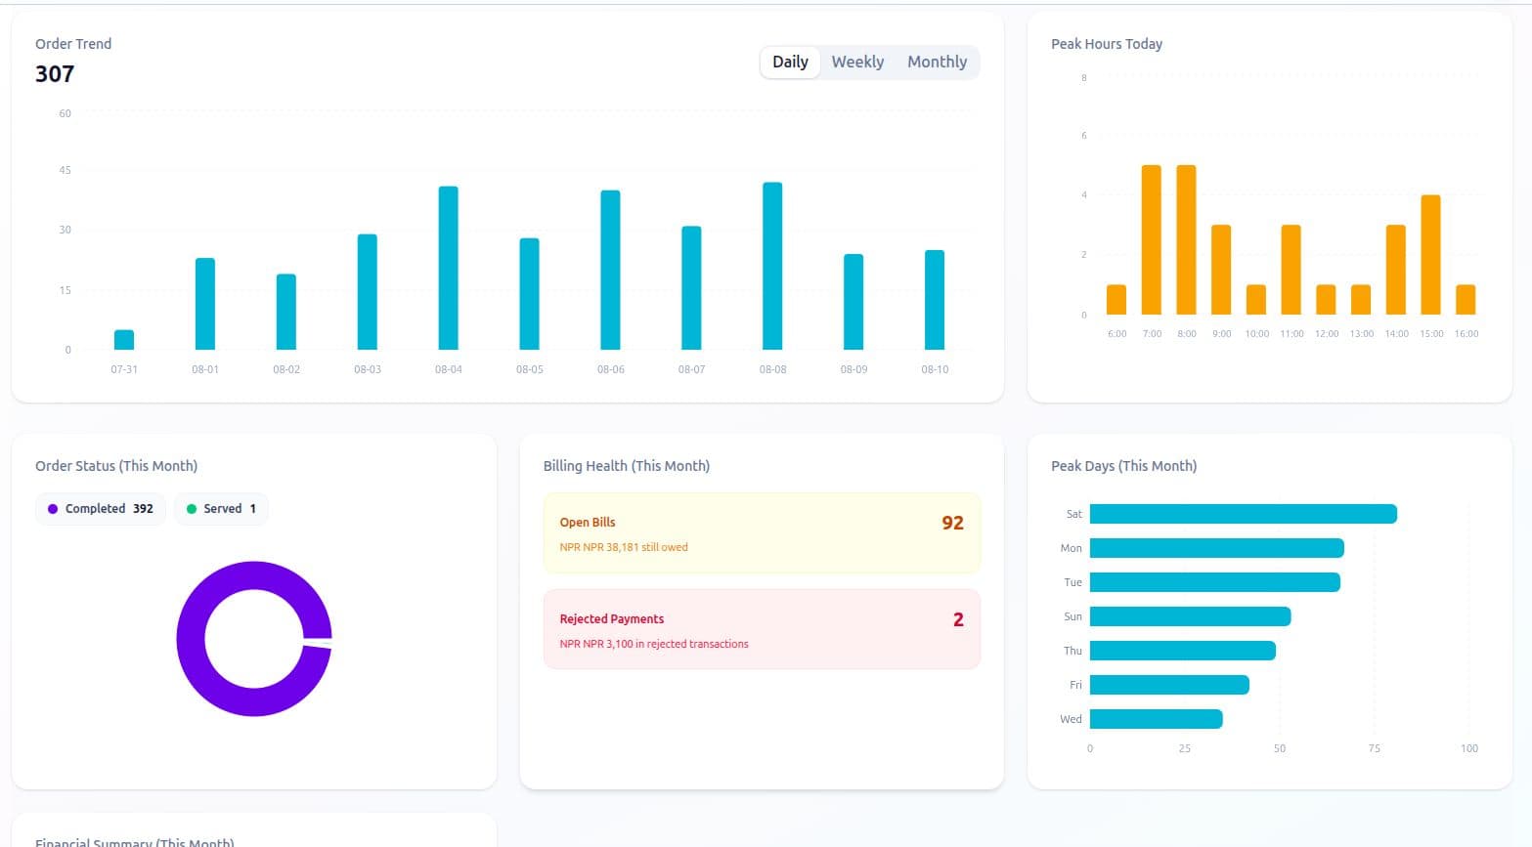
Task: Open the Open Bills card
Action: [x=762, y=533]
